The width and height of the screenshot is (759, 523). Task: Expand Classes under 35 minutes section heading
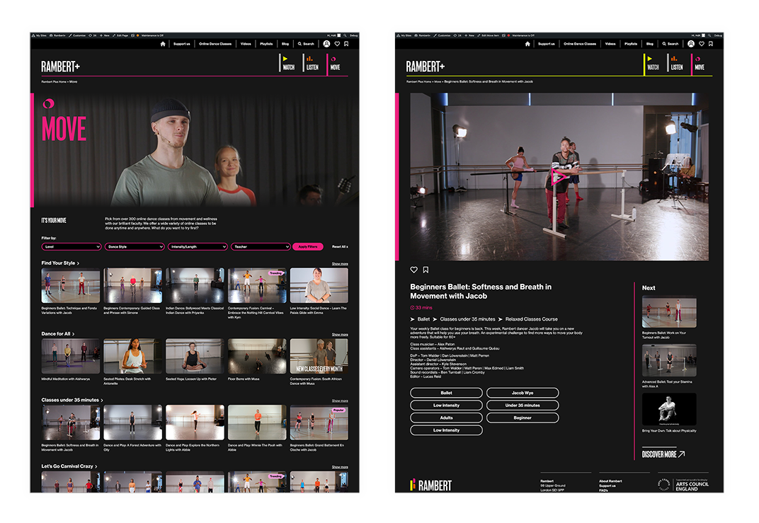coord(72,400)
